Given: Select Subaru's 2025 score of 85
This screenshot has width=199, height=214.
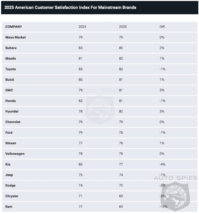Looking at the screenshot, I should [x=121, y=48].
